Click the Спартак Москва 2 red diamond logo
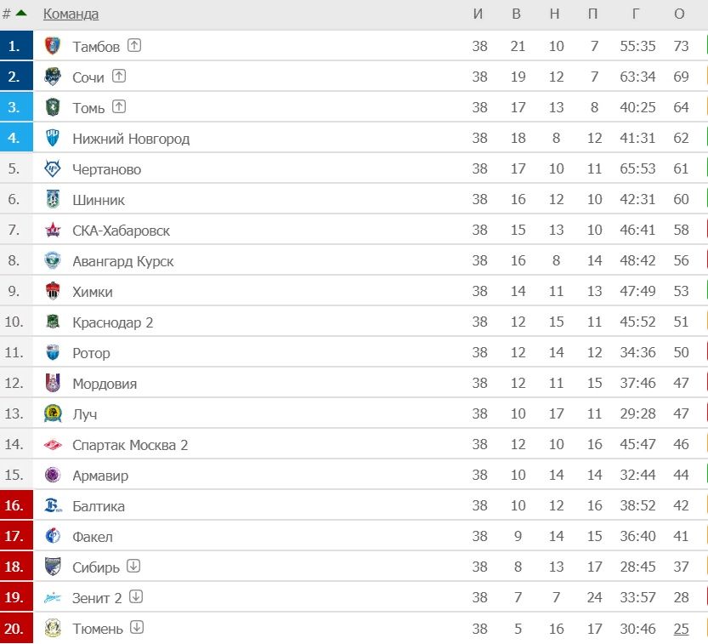Image resolution: width=708 pixels, height=644 pixels. [x=53, y=445]
